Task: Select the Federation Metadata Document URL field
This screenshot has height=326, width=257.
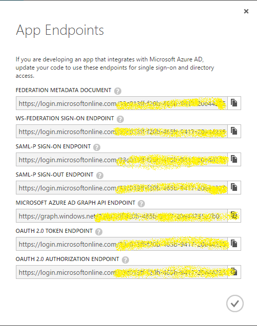Action: pyautogui.click(x=122, y=103)
